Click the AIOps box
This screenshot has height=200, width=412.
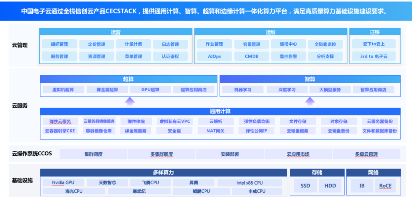214,56
